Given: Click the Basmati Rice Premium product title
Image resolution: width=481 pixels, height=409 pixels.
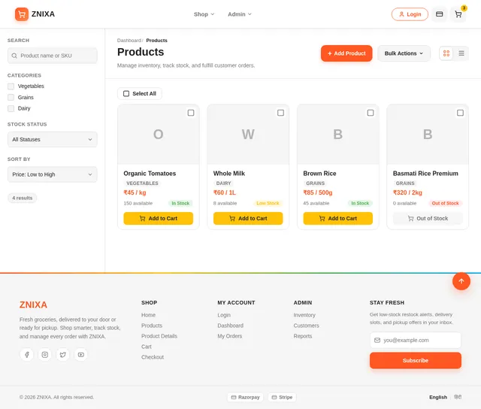Looking at the screenshot, I should (425, 174).
